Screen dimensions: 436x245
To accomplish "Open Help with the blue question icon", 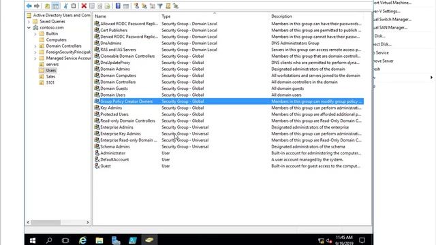I will [x=118, y=6].
